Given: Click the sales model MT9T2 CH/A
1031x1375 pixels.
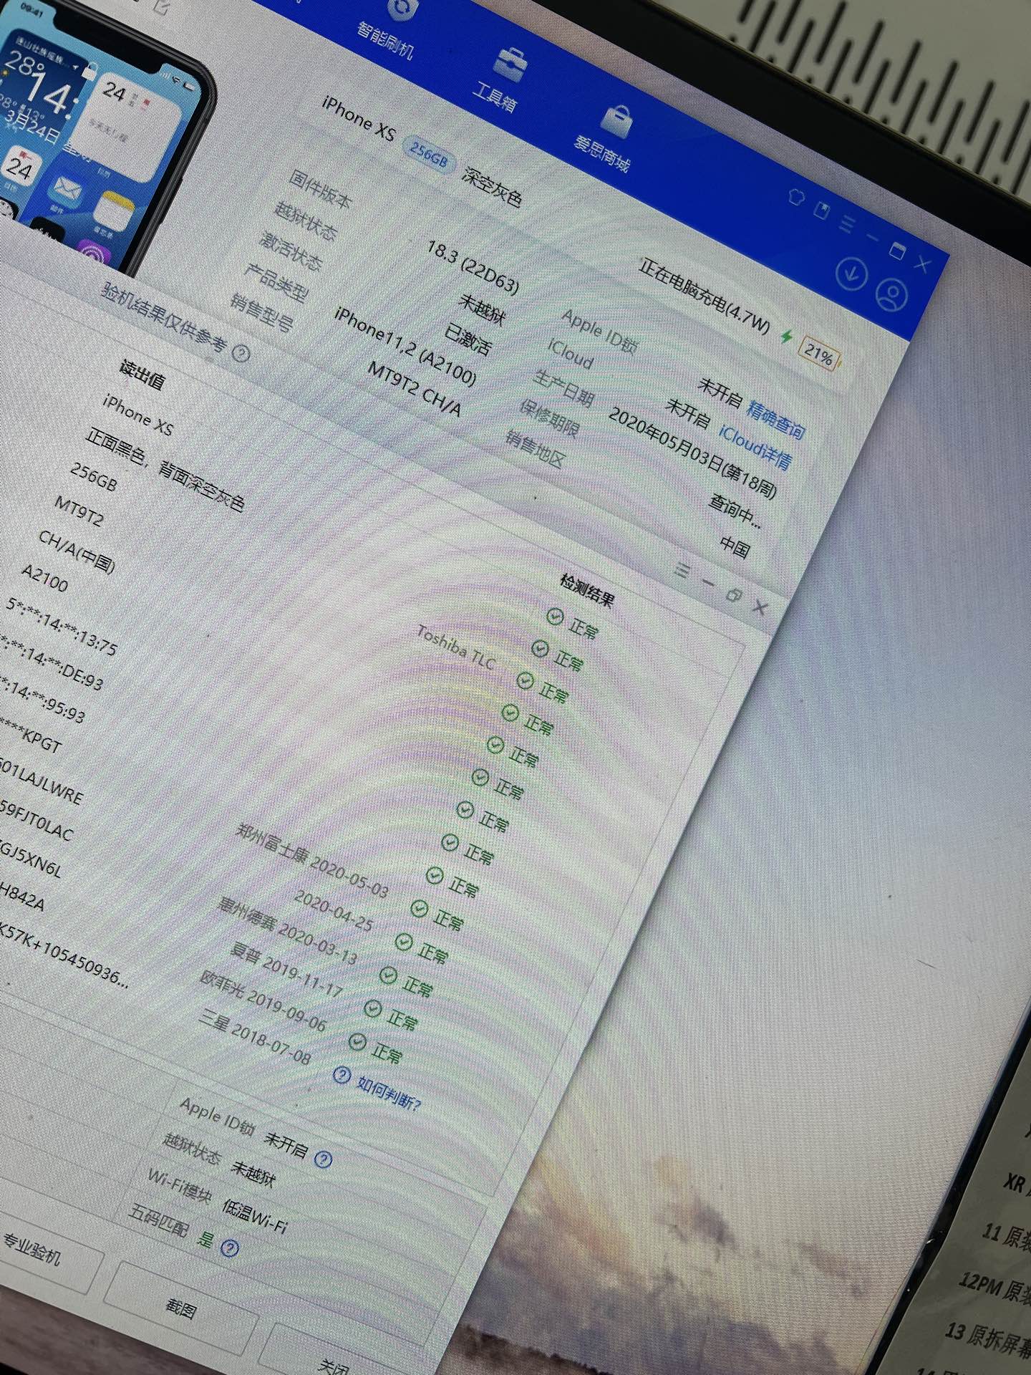Looking at the screenshot, I should click(x=414, y=388).
